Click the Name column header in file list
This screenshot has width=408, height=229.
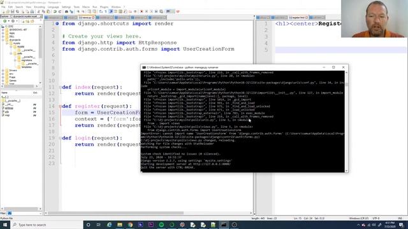(4, 93)
